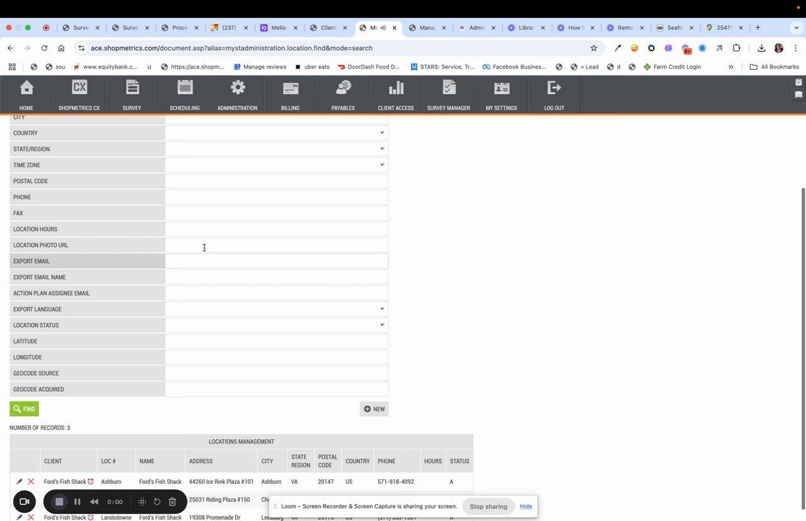Expand the Export Language dropdown

tap(382, 310)
